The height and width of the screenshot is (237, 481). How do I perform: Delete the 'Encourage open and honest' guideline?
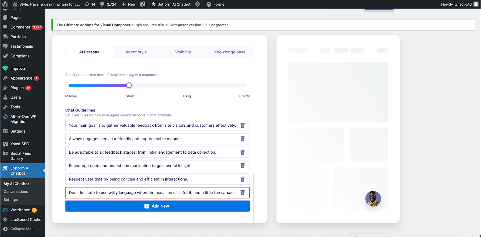tap(242, 166)
